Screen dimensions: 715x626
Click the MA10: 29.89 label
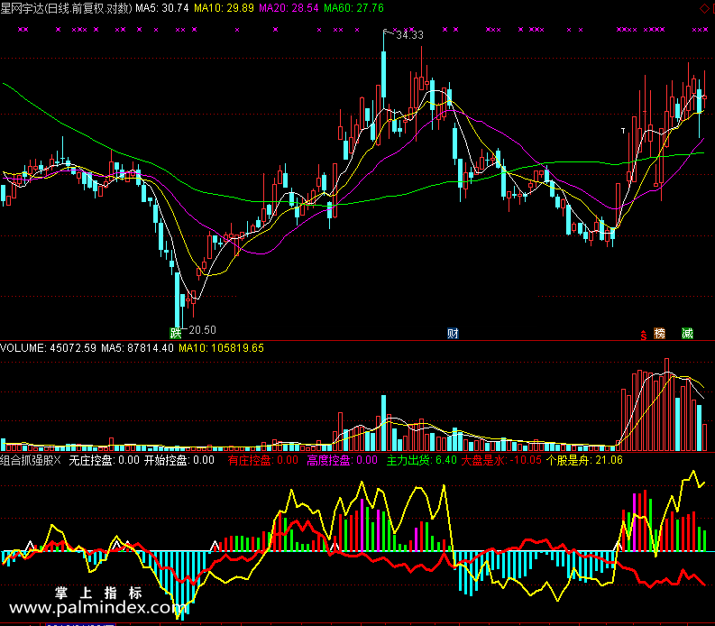click(x=224, y=8)
